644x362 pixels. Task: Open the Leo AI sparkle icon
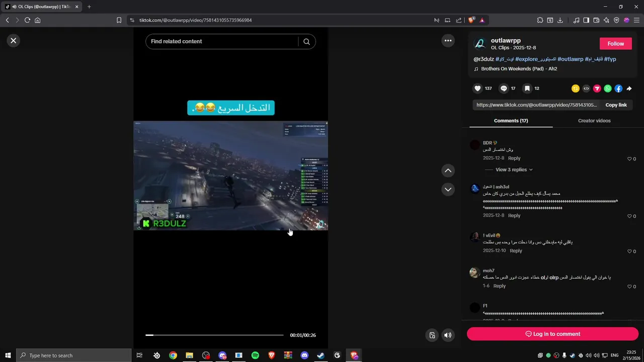coord(606,20)
